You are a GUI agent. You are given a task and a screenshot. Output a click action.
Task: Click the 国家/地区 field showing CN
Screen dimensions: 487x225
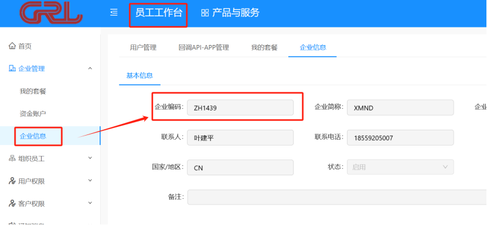240,167
